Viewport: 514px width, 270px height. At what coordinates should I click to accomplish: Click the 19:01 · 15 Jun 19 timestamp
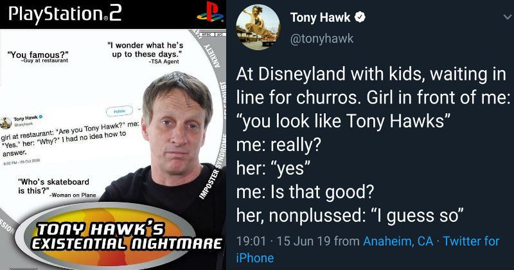(283, 242)
